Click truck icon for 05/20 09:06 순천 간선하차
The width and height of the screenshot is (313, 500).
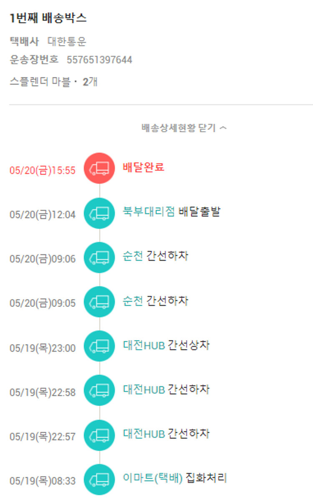click(99, 258)
